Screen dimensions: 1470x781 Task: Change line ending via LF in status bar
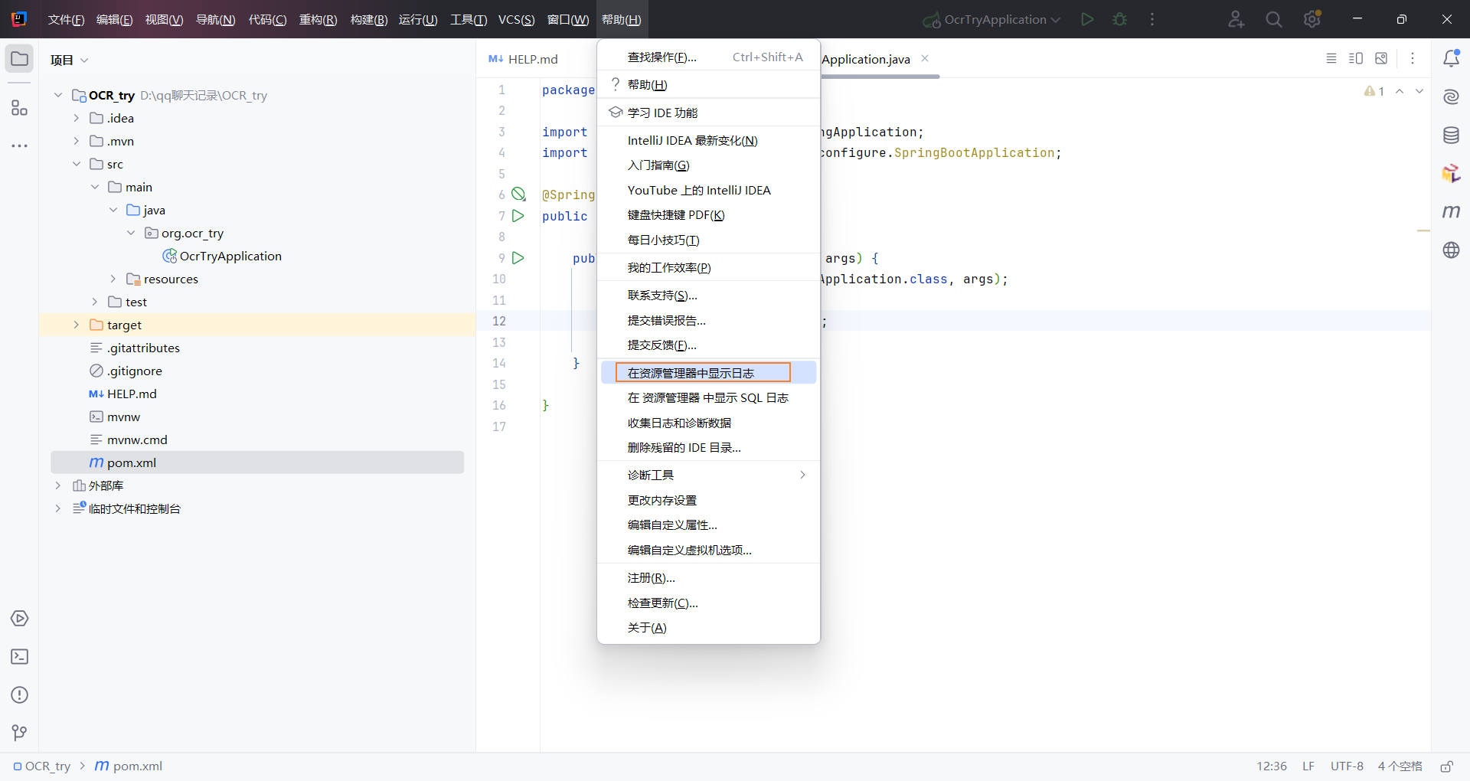[1308, 766]
